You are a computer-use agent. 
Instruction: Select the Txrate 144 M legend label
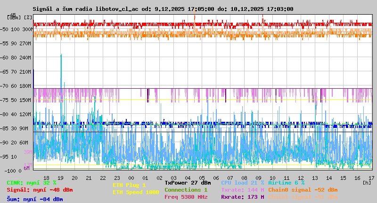click(242, 190)
